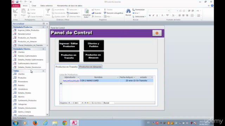The height and width of the screenshot is (126, 225).
Task: Click the Undo arrow in title bar
Action: tap(21, 2)
